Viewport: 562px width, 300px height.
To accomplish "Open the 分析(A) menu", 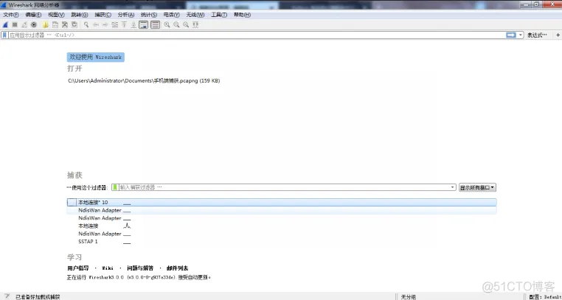I will [126, 15].
